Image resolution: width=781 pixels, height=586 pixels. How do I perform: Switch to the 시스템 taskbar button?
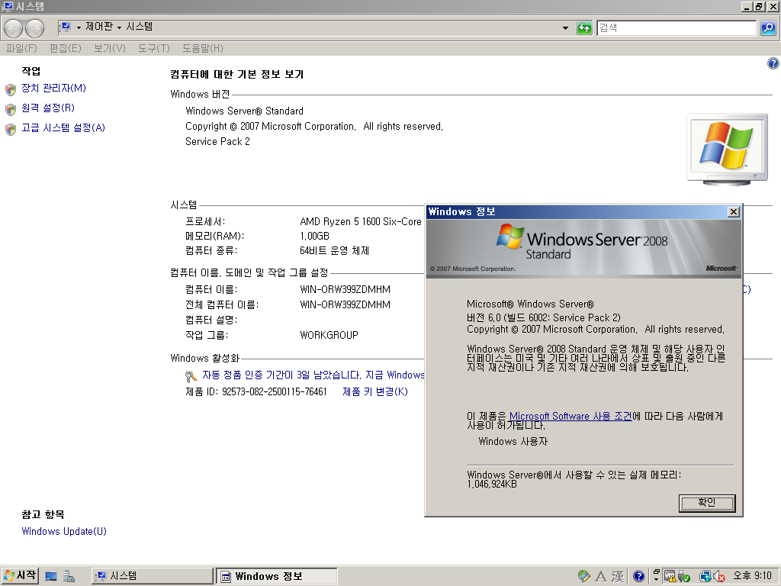pos(153,576)
